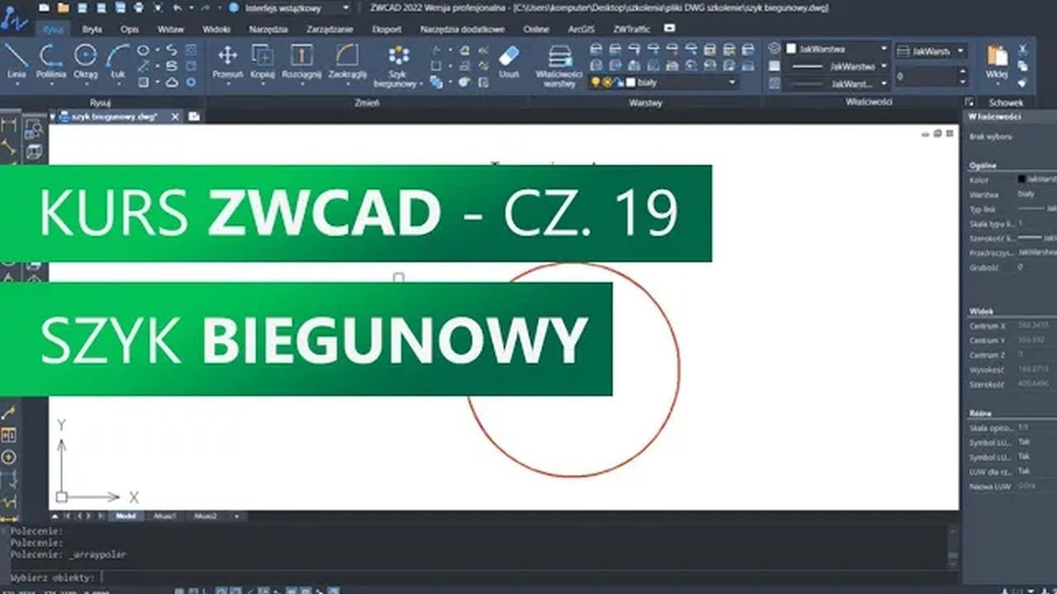
Task: Open the Bryła ribbon tab
Action: click(92, 29)
